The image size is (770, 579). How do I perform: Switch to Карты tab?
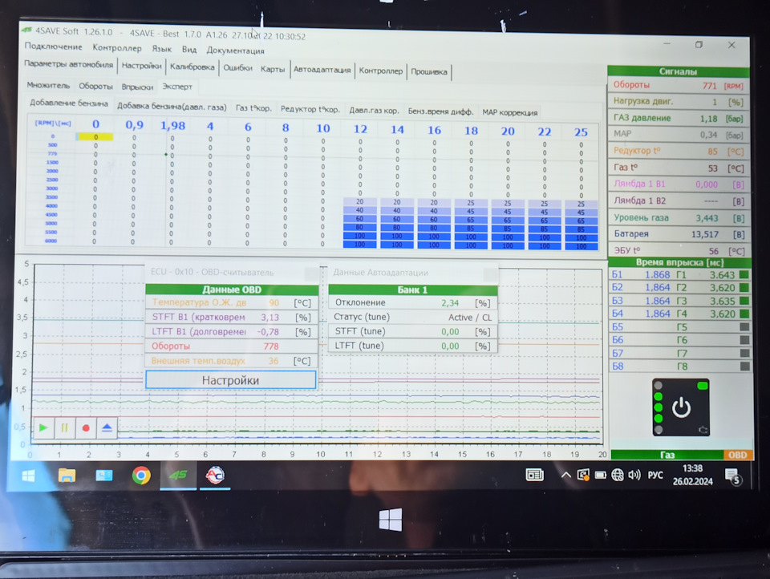pyautogui.click(x=273, y=69)
